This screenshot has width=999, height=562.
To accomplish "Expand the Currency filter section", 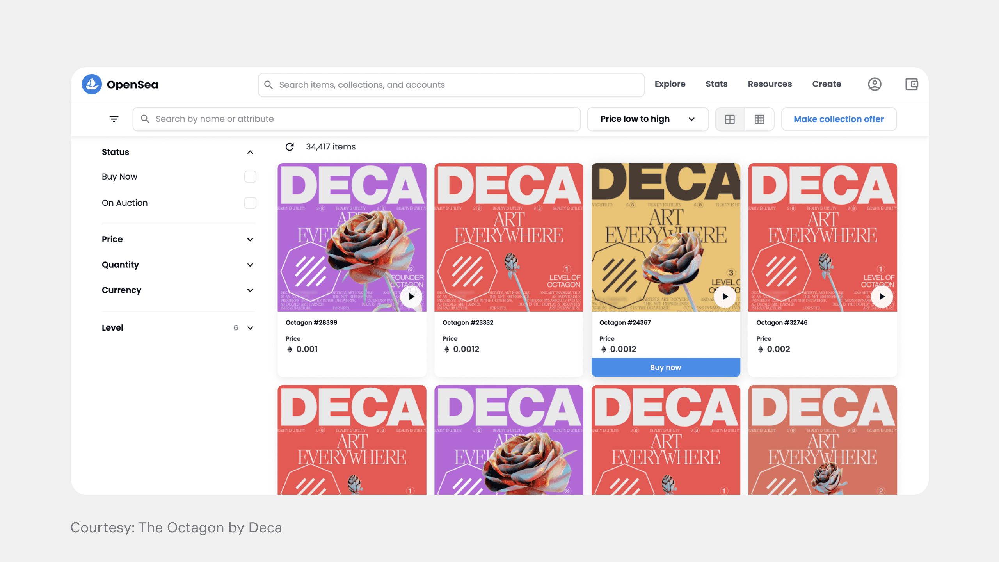I will pos(250,290).
